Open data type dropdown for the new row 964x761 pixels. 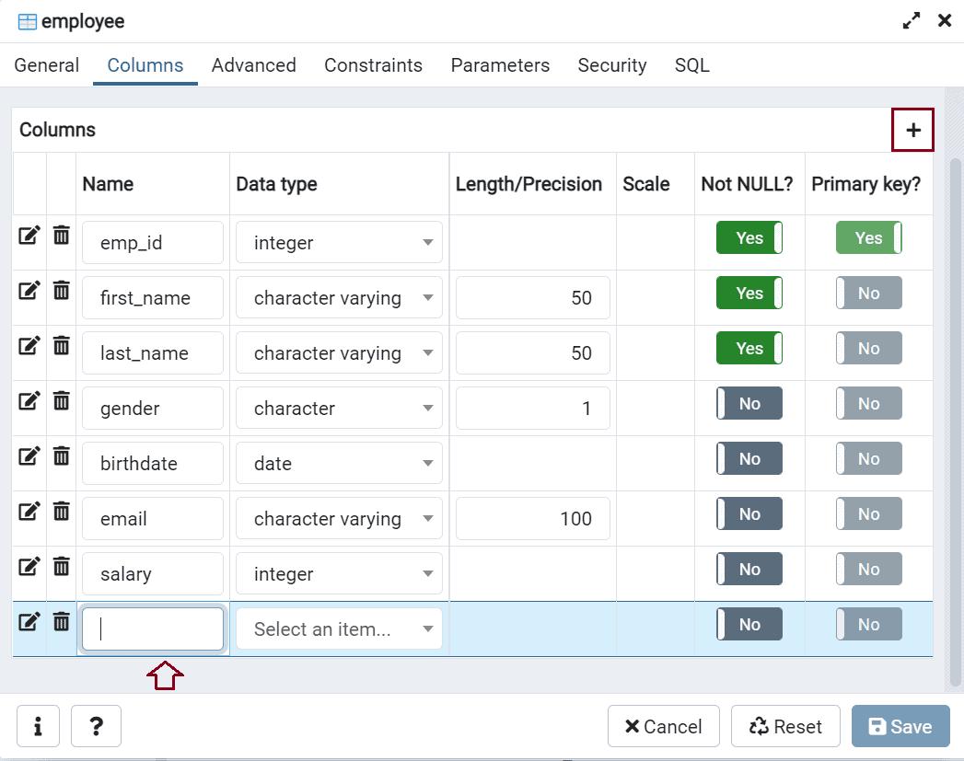pos(339,629)
